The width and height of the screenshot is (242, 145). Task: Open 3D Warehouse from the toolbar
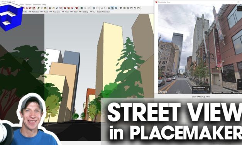point(65,8)
